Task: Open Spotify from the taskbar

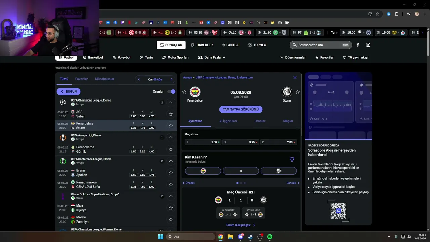Action: click(x=270, y=237)
